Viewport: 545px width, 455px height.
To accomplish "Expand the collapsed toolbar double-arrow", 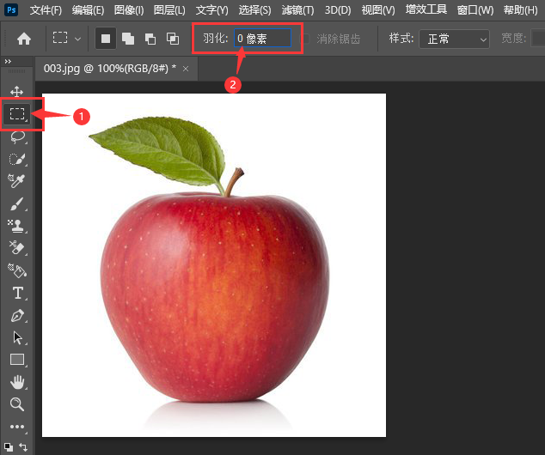I will [x=8, y=62].
